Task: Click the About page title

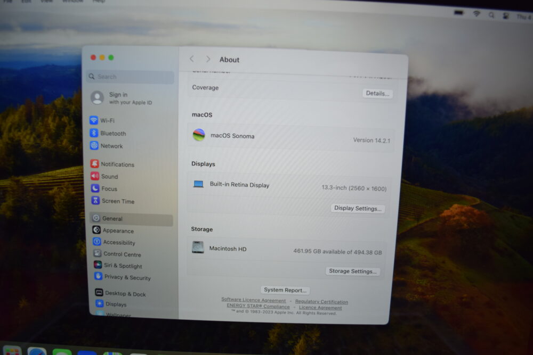Action: 229,60
